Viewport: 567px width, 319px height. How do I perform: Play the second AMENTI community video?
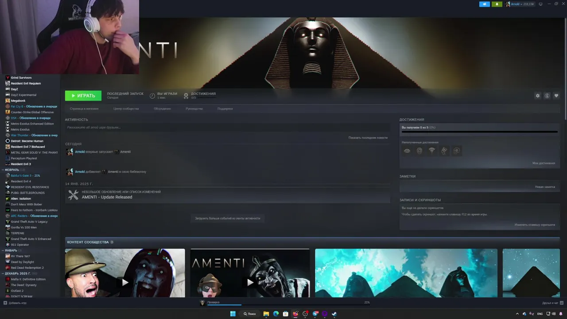coord(250,273)
